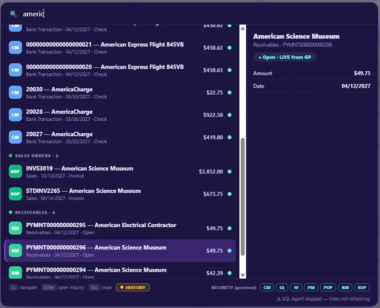The height and width of the screenshot is (308, 380).
Task: Select American Express Flight 845VB ending 0020
Action: click(x=120, y=70)
